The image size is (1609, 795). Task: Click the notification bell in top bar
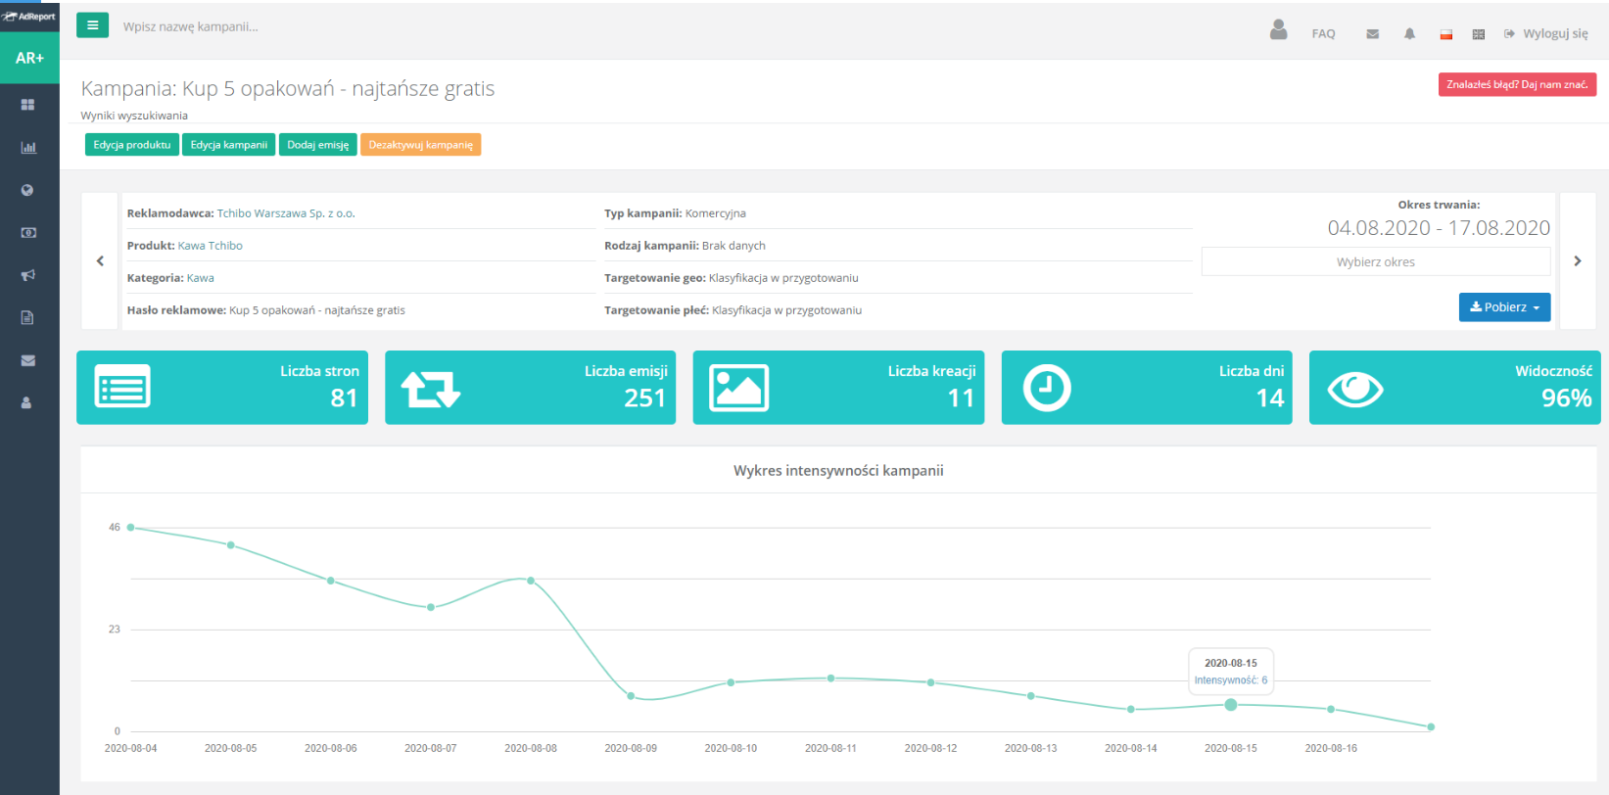(x=1409, y=33)
